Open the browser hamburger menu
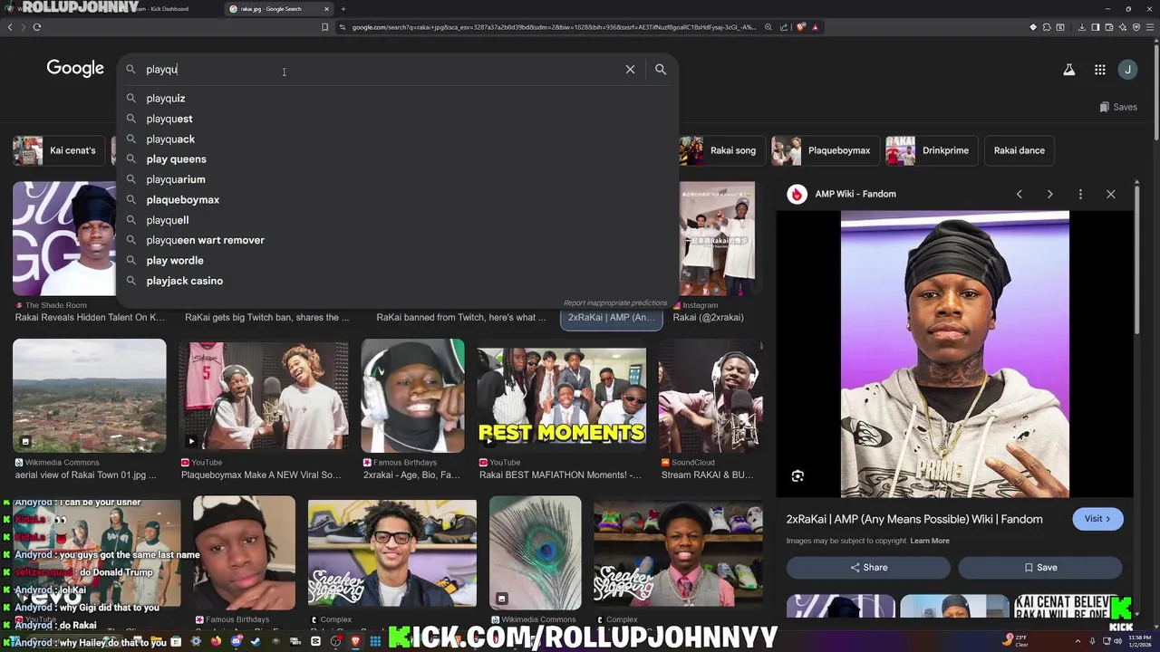 click(x=1150, y=27)
